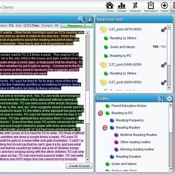Click document scrollbar up arrow
This screenshot has width=175, height=175.
point(87,33)
